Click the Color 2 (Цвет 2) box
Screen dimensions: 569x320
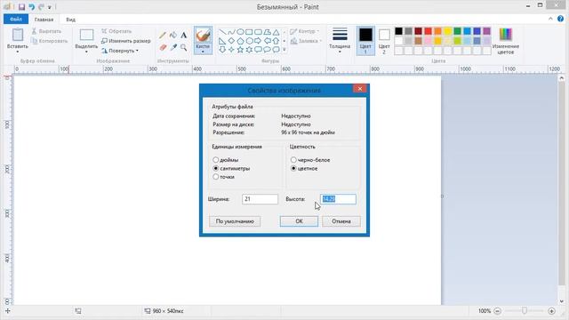click(x=384, y=41)
